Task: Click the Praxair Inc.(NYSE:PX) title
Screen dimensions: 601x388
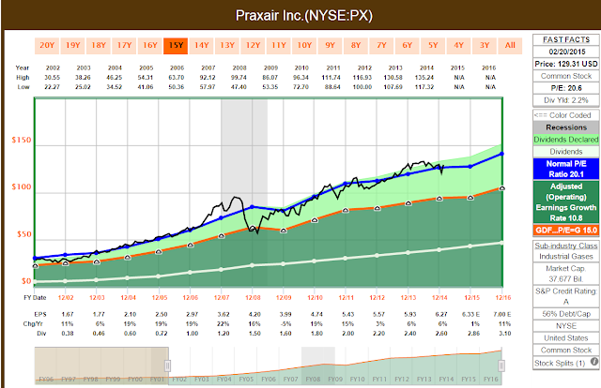Action: (x=304, y=16)
